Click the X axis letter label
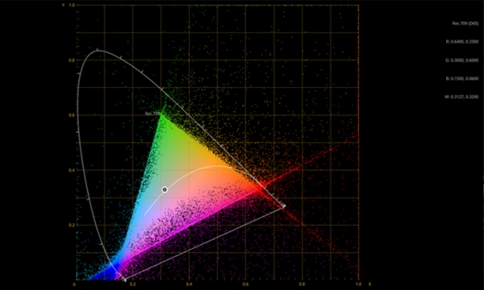The height and width of the screenshot is (290, 484). point(369,284)
